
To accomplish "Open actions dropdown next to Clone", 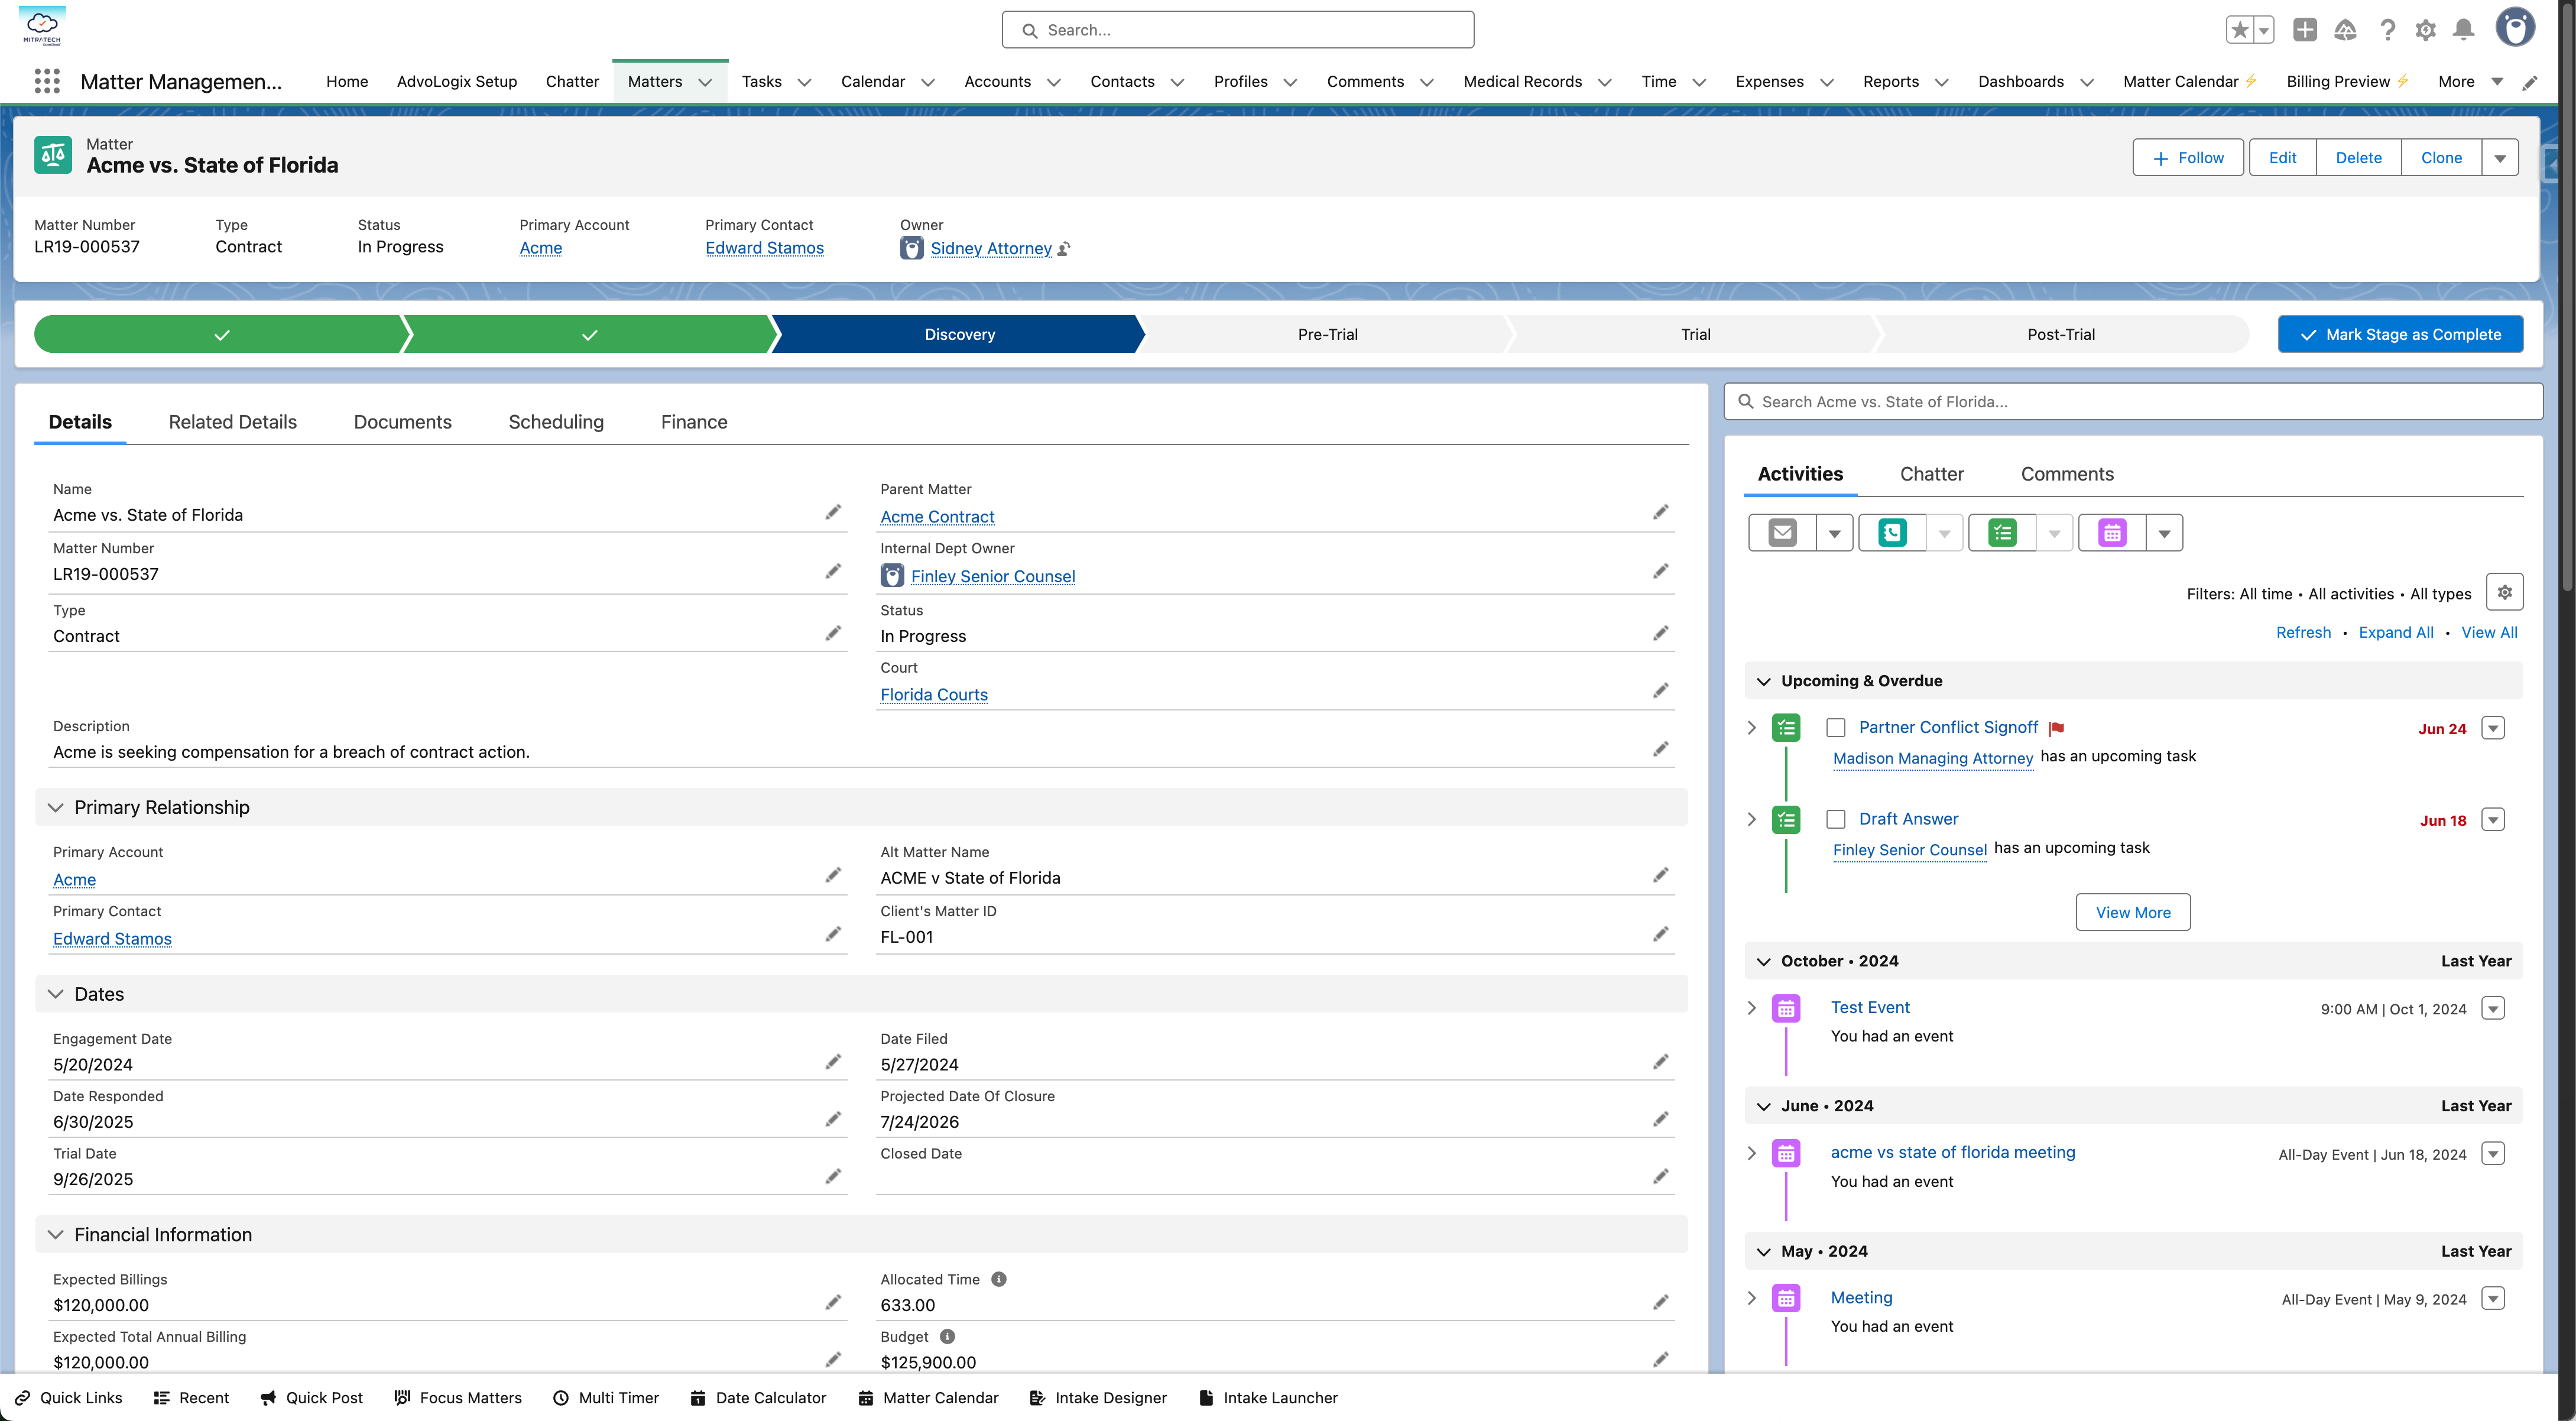I will (2500, 158).
